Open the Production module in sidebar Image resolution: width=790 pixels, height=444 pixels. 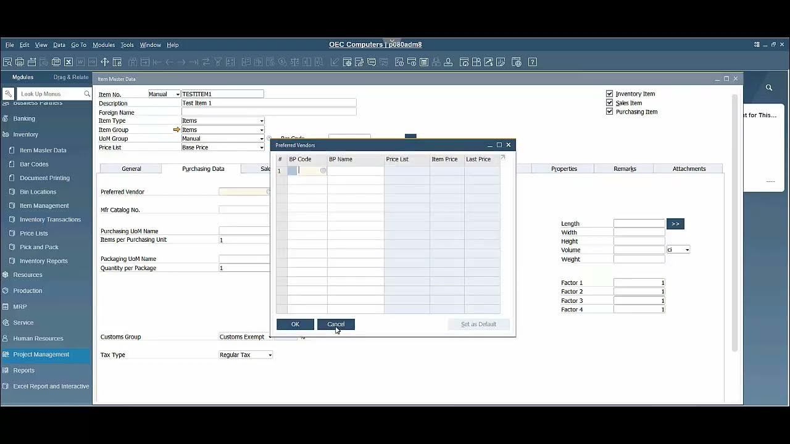[28, 290]
